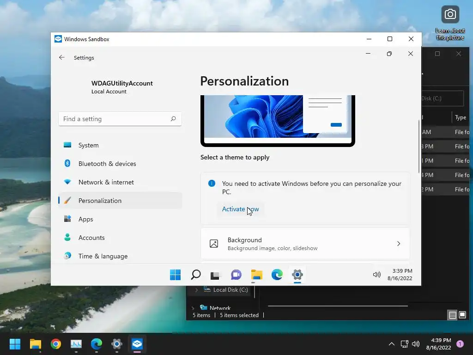Expand Network node in File Explorer tree
473x355 pixels.
point(193,308)
